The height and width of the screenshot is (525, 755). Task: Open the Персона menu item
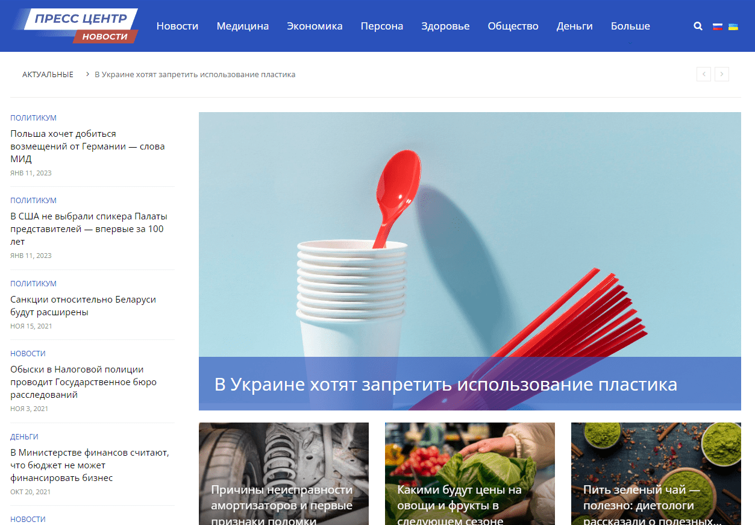click(x=382, y=26)
